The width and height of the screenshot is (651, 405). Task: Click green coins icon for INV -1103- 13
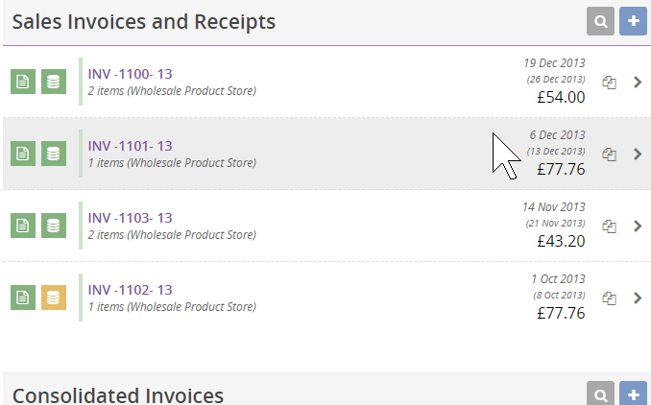[54, 226]
